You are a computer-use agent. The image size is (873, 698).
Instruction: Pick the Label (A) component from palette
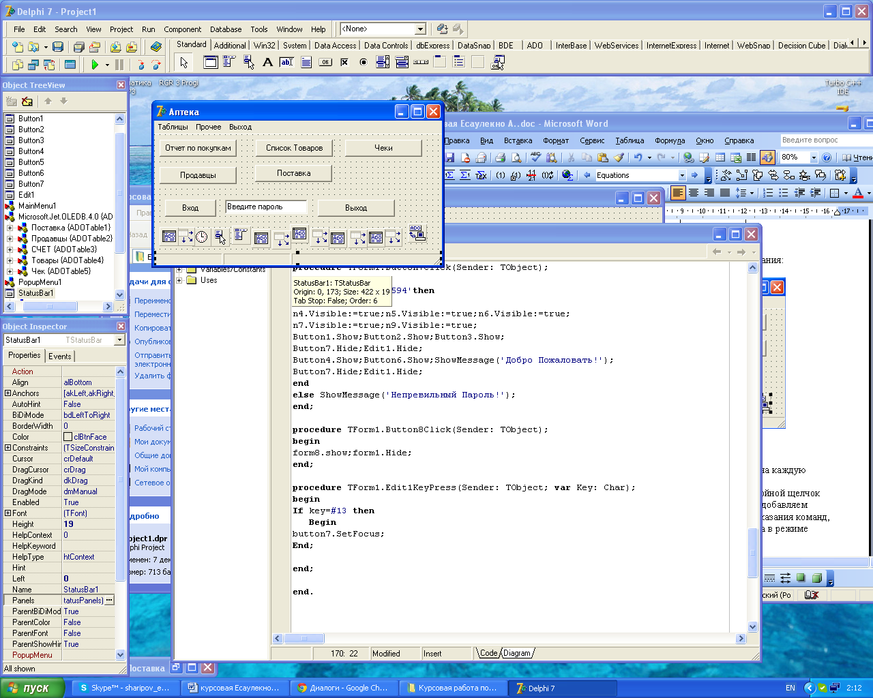[268, 62]
